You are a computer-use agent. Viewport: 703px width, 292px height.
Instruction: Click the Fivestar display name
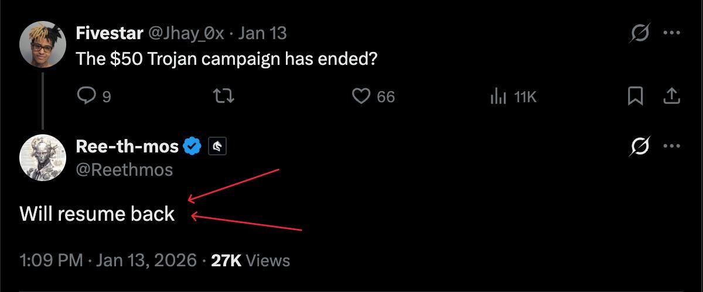[110, 33]
